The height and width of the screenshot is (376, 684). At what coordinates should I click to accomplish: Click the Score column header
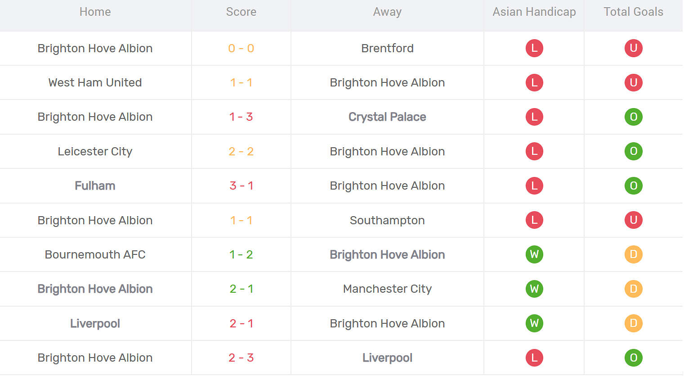[x=241, y=12]
